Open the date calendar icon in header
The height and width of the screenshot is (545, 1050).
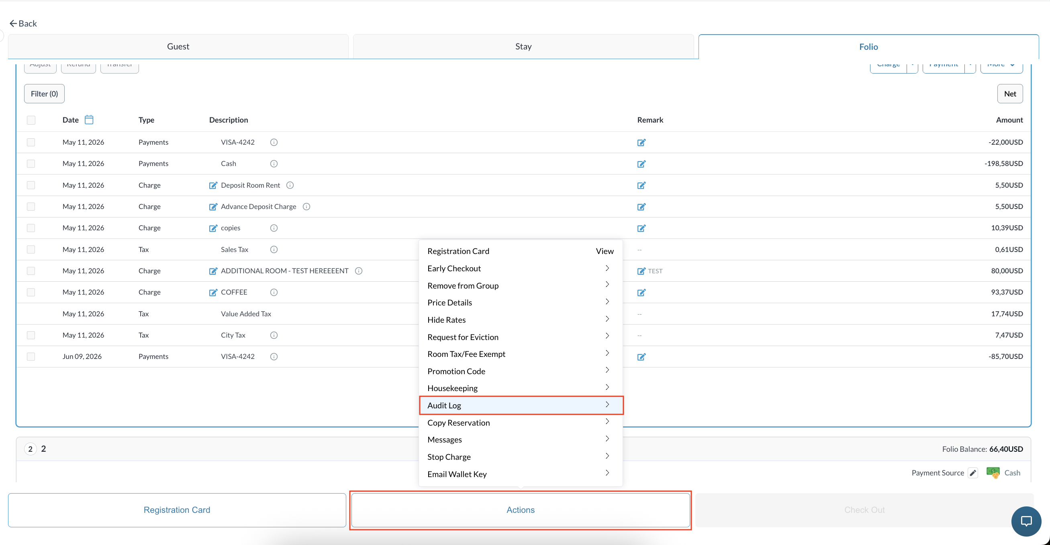(x=89, y=119)
